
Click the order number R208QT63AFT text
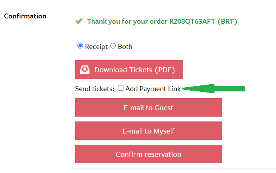coord(192,21)
